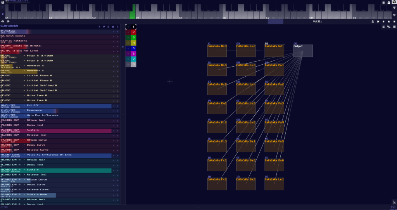The image size is (397, 210).
Task: Click the grid icon in module view
Action: 394,27
